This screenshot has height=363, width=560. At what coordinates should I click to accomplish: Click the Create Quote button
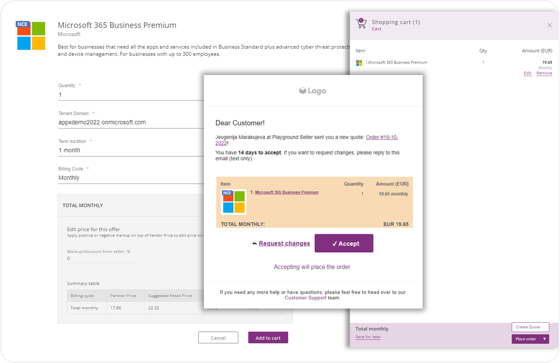(x=530, y=327)
